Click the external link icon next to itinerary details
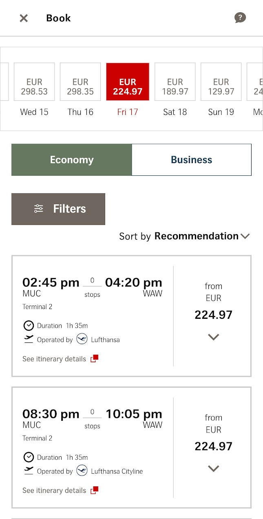The width and height of the screenshot is (263, 519). 94,358
